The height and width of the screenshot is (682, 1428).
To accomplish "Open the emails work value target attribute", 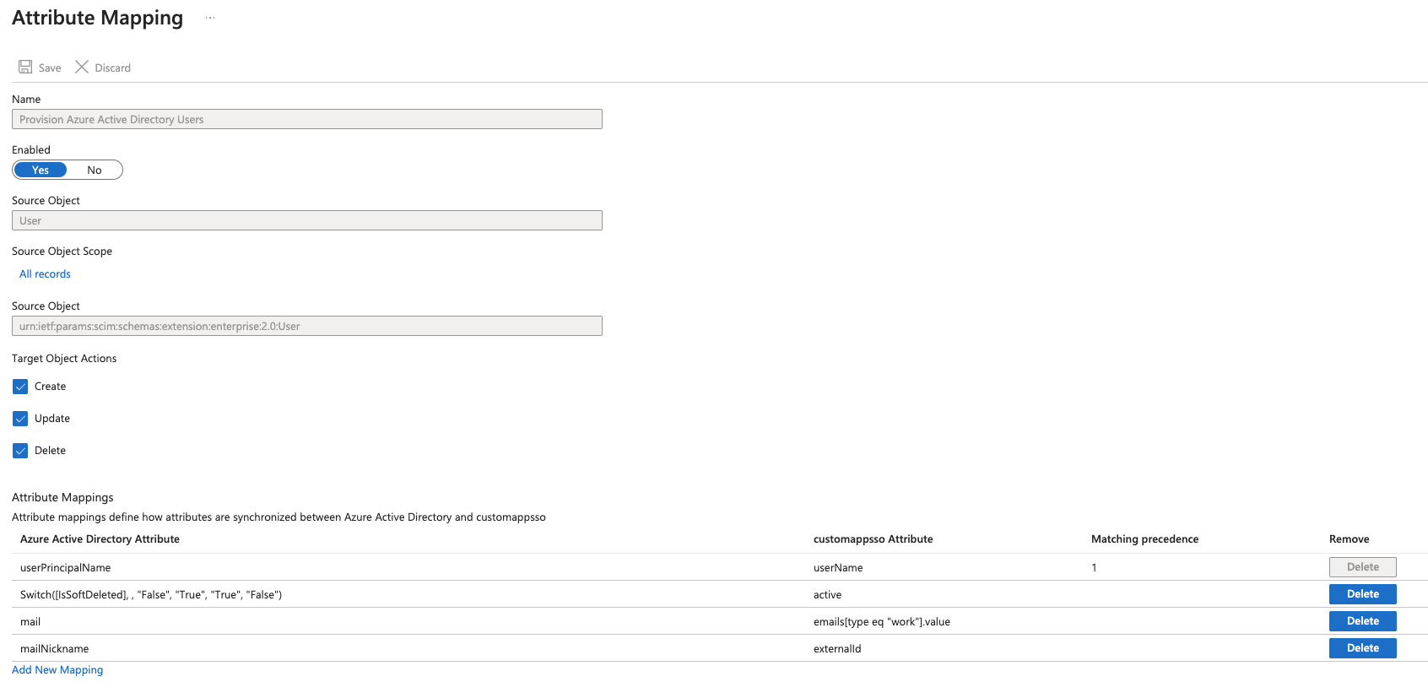I will (x=881, y=622).
